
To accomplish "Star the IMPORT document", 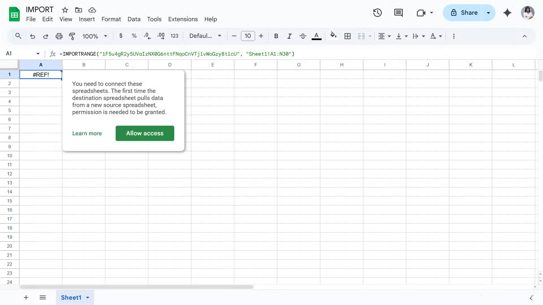I will [65, 10].
